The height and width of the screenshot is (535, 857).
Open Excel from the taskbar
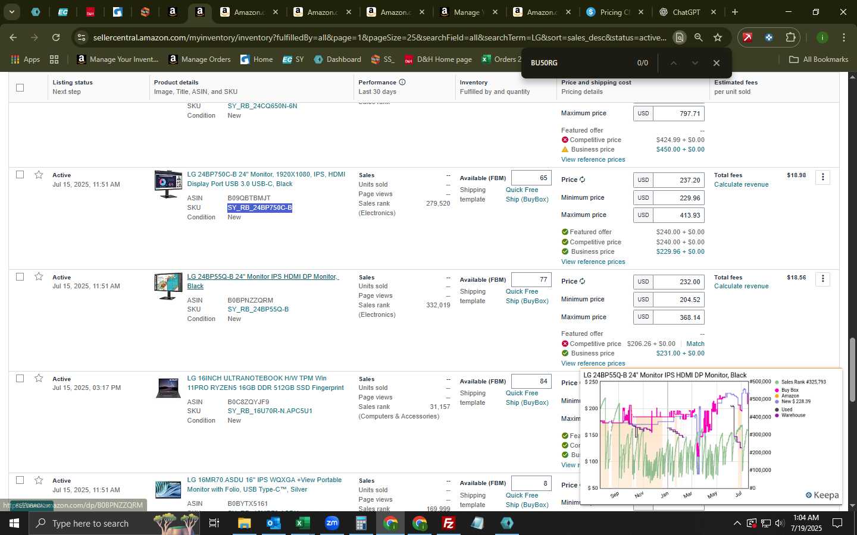[x=302, y=523]
